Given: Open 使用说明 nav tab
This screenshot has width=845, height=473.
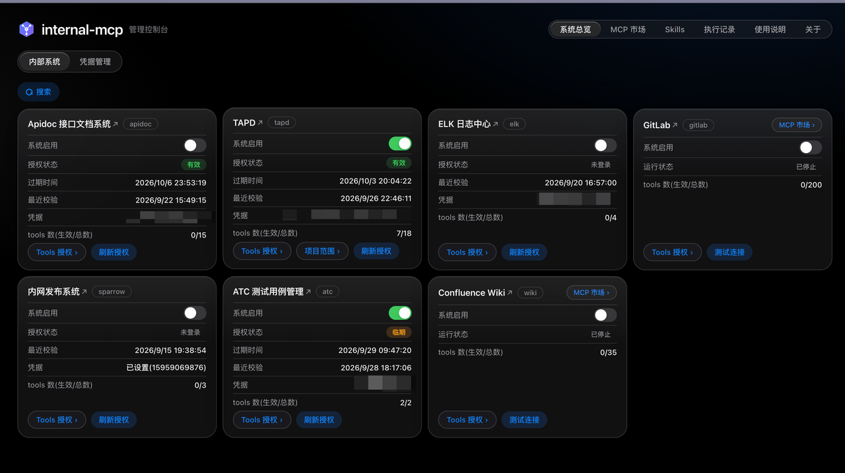Looking at the screenshot, I should [x=770, y=29].
